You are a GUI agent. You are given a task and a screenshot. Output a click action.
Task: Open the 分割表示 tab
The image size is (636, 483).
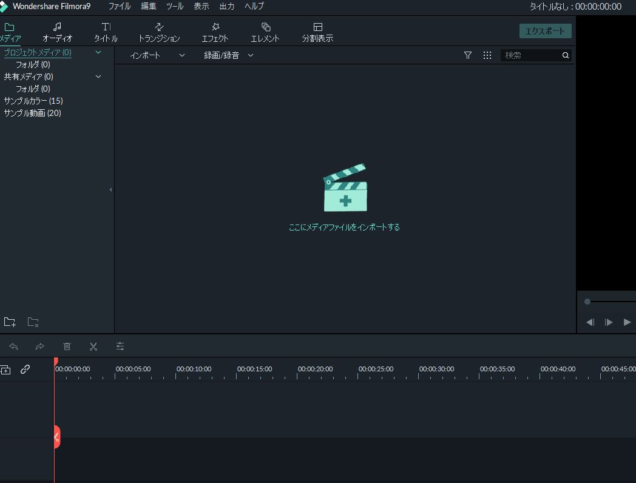(317, 32)
